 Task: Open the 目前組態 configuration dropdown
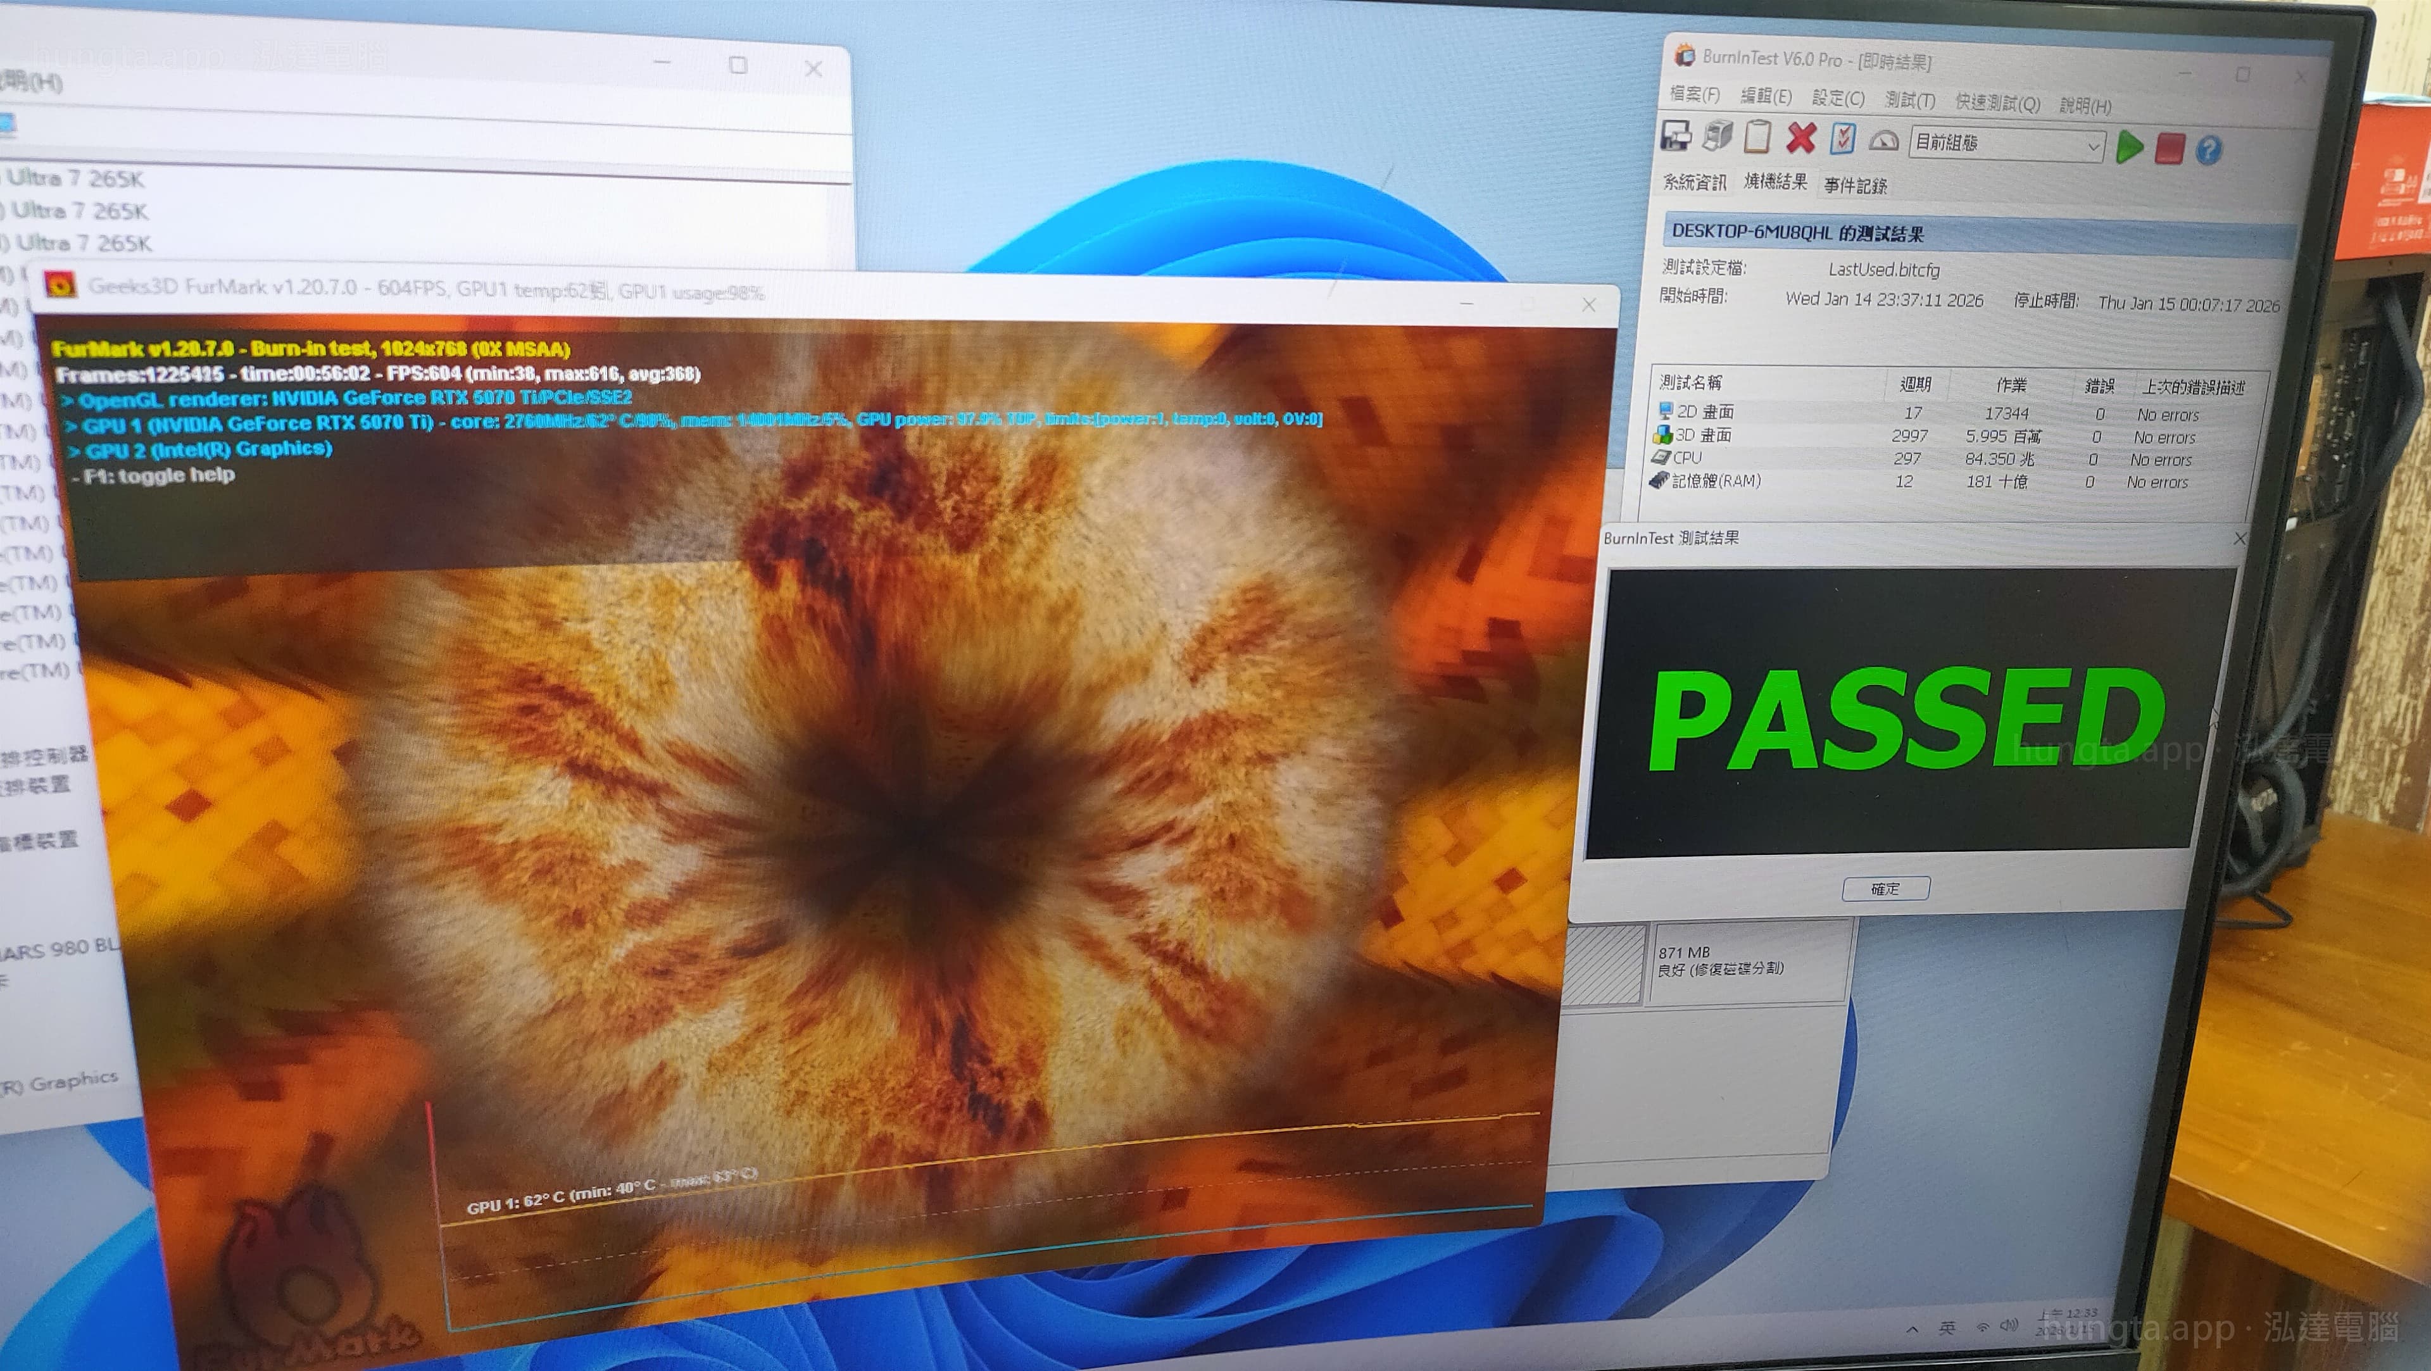(2007, 144)
